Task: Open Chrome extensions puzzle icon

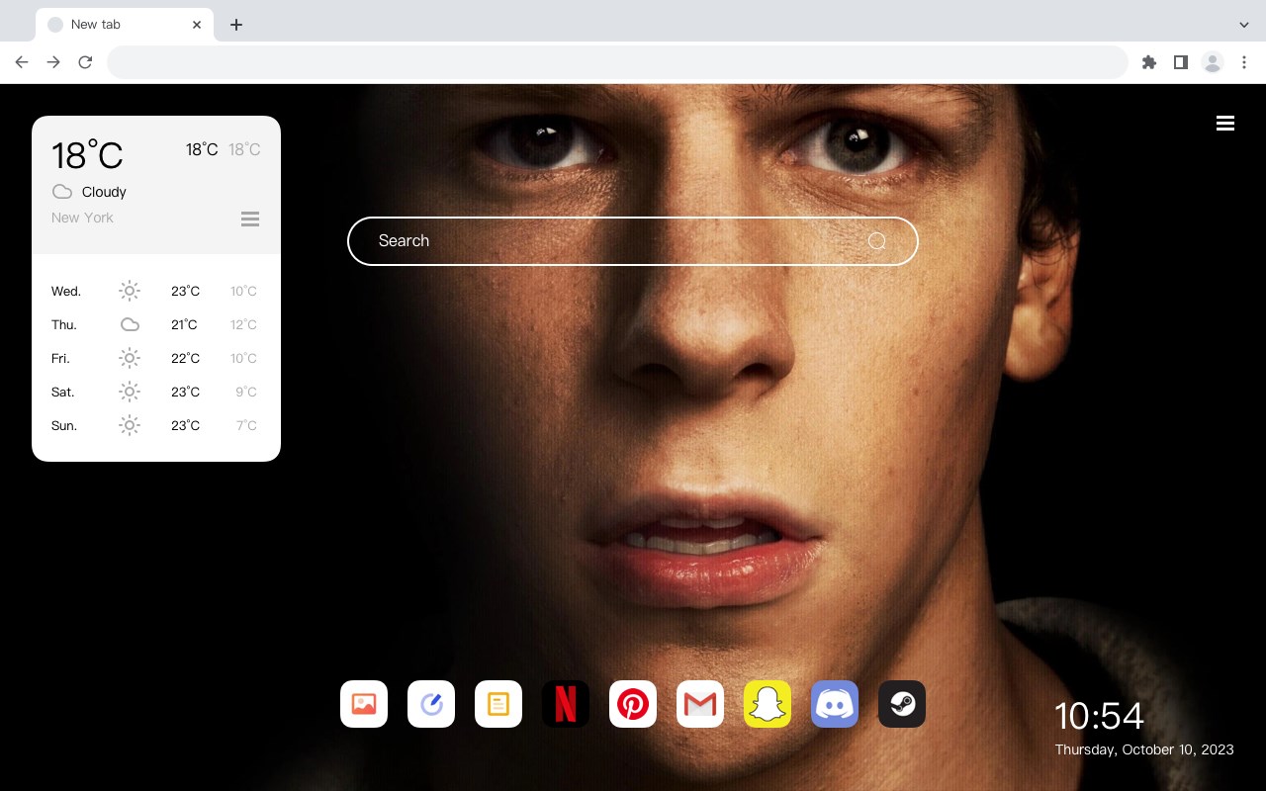Action: (x=1148, y=62)
